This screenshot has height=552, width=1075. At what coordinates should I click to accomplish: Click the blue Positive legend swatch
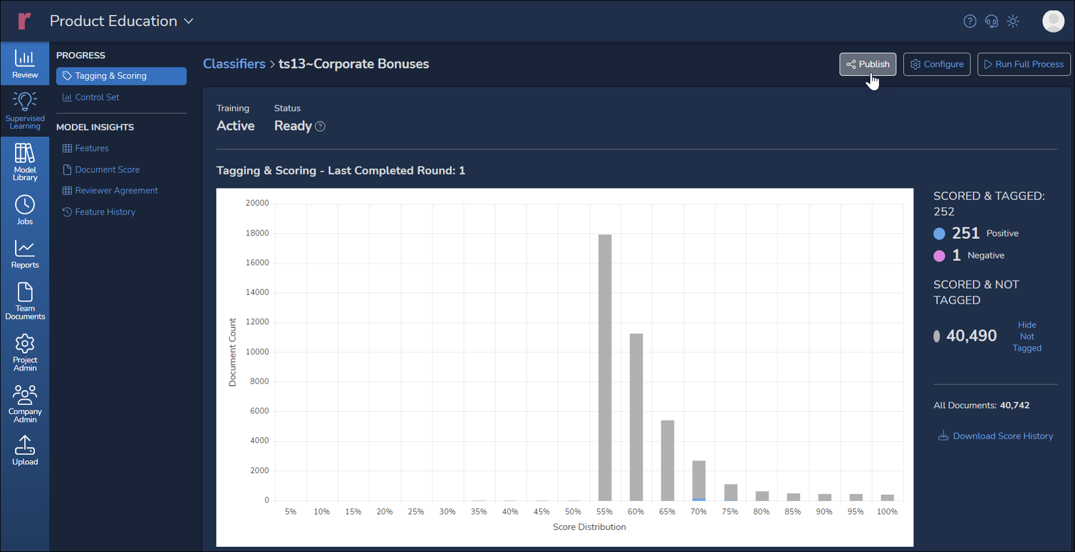[939, 234]
